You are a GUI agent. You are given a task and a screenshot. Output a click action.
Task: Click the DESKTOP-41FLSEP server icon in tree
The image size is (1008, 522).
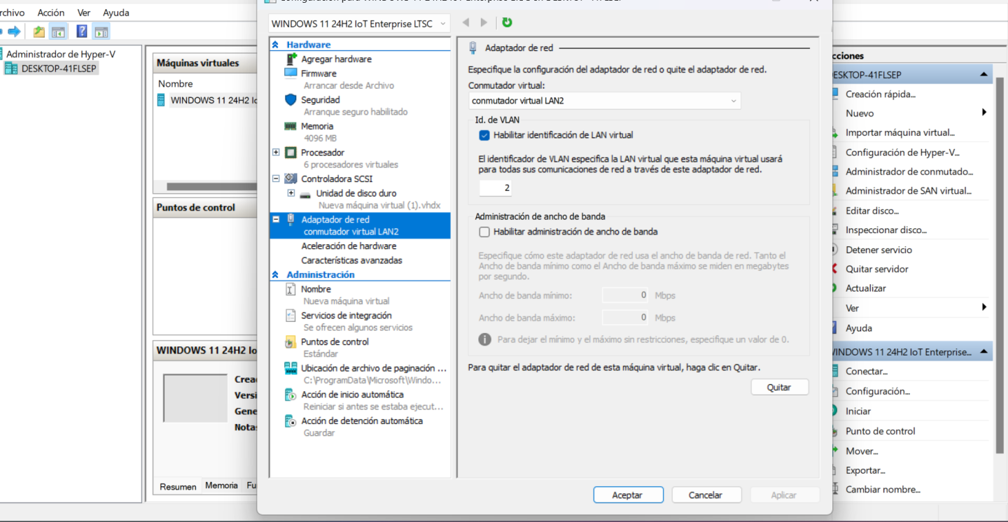[x=11, y=69]
